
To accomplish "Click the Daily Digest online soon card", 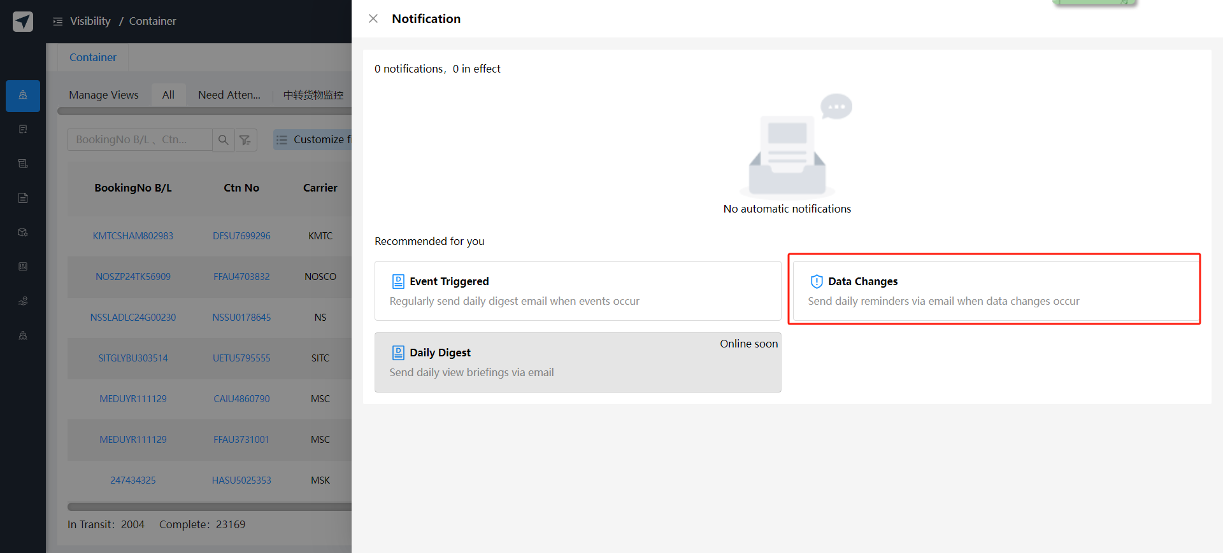I will coord(578,362).
